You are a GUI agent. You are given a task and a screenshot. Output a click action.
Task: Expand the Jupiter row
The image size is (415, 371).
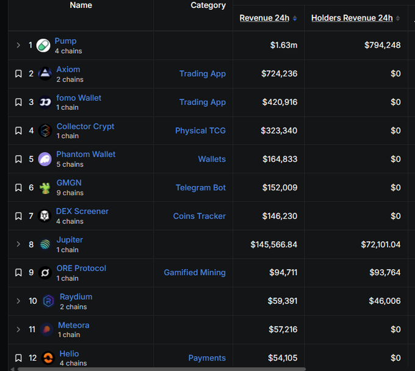click(x=18, y=244)
